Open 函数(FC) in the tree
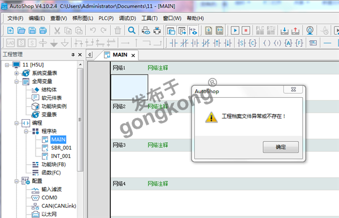339x218 pixels. [x=51, y=173]
